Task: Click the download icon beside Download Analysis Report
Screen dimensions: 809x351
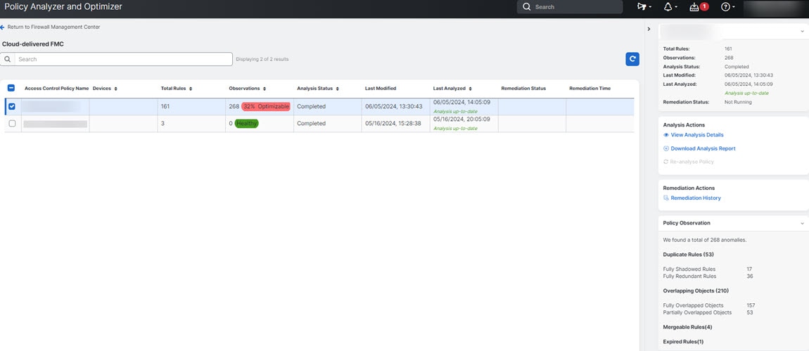Action: (666, 148)
